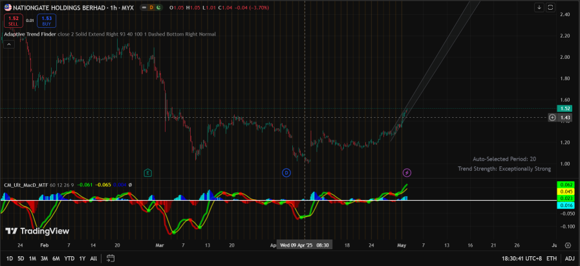This screenshot has height=266, width=580.
Task: Click the 1.53 BUY button
Action: point(47,20)
